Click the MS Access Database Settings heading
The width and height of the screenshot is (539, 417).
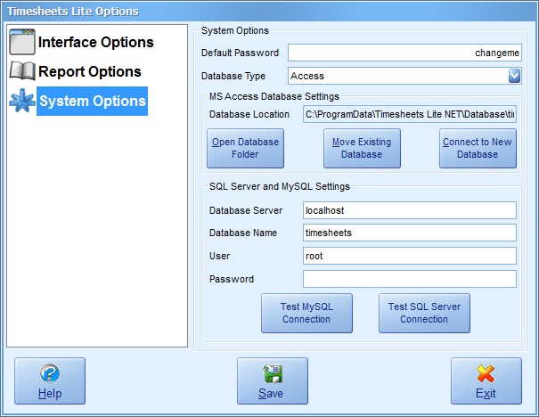point(274,96)
